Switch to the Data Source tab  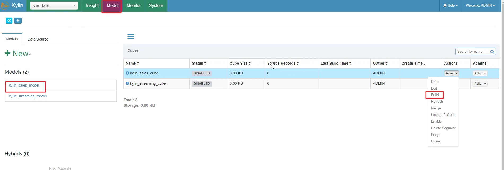tap(38, 39)
